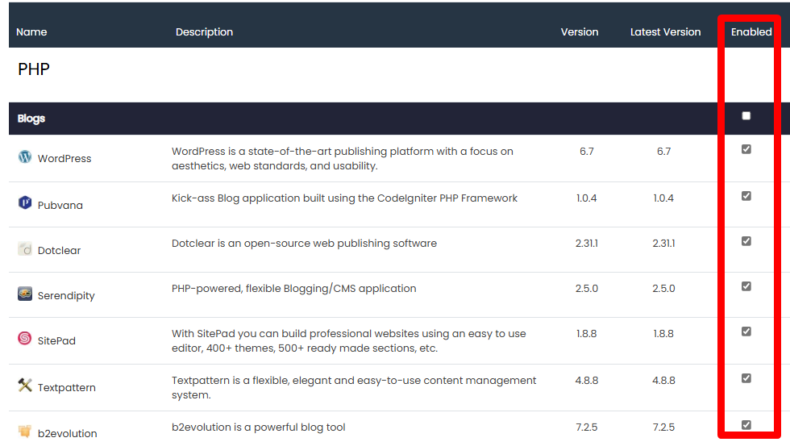Viewport: 790px width, 442px height.
Task: Click Dotclear Latest Version 2.31.1
Action: pyautogui.click(x=663, y=243)
